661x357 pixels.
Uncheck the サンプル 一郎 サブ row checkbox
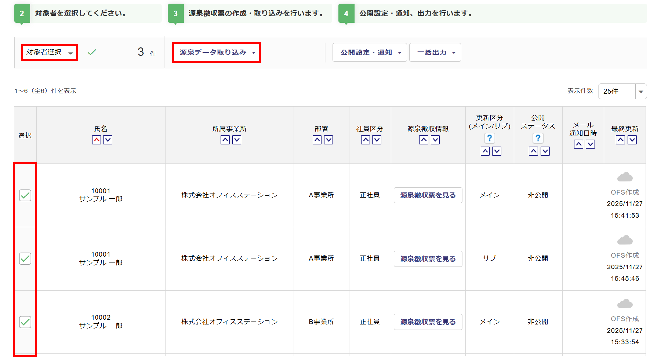25,259
